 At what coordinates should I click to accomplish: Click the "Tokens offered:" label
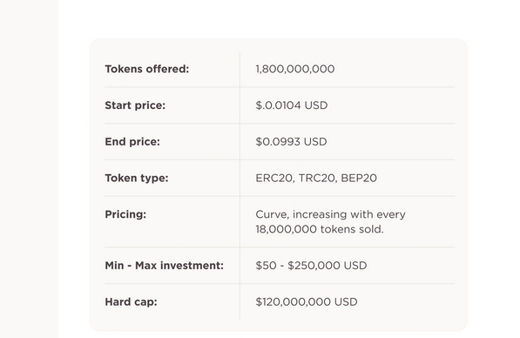(x=147, y=69)
